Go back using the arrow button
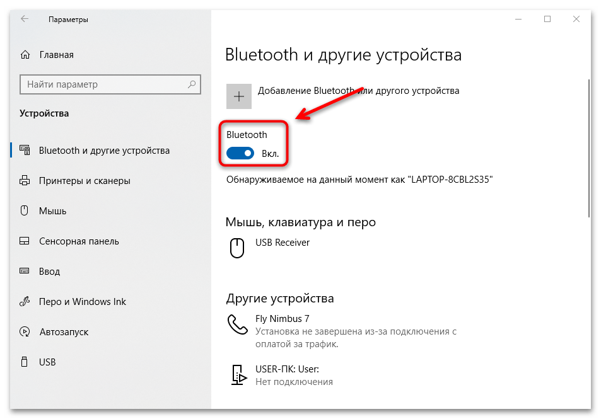This screenshot has height=419, width=601. tap(25, 19)
